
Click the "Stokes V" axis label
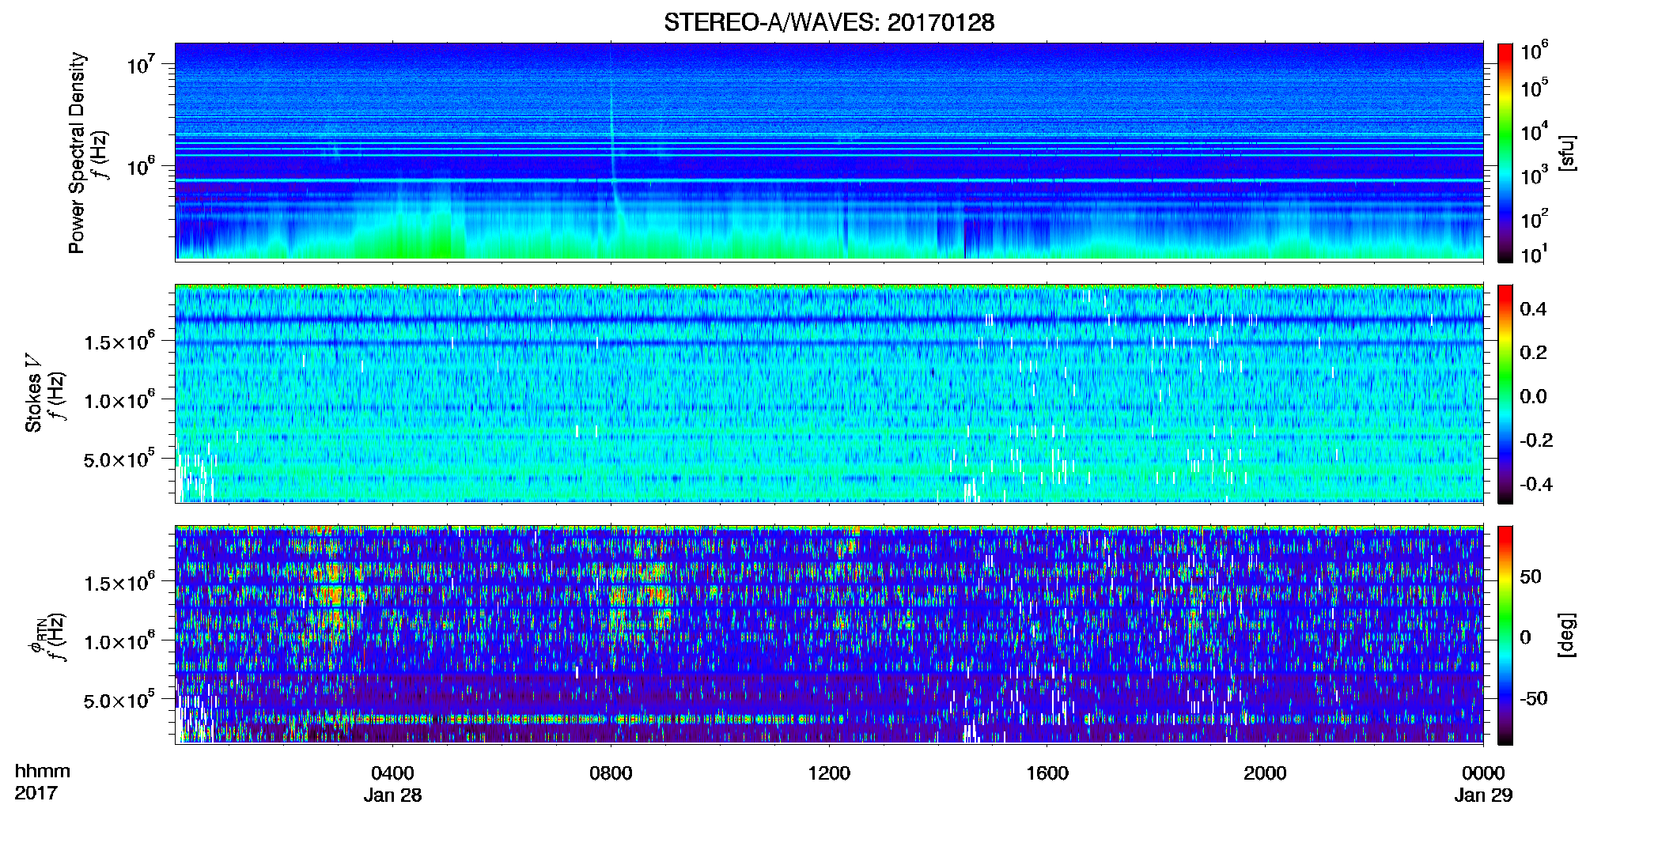pos(33,394)
